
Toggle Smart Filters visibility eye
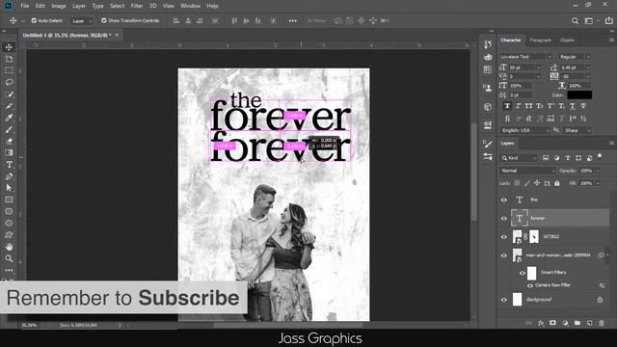pyautogui.click(x=523, y=273)
